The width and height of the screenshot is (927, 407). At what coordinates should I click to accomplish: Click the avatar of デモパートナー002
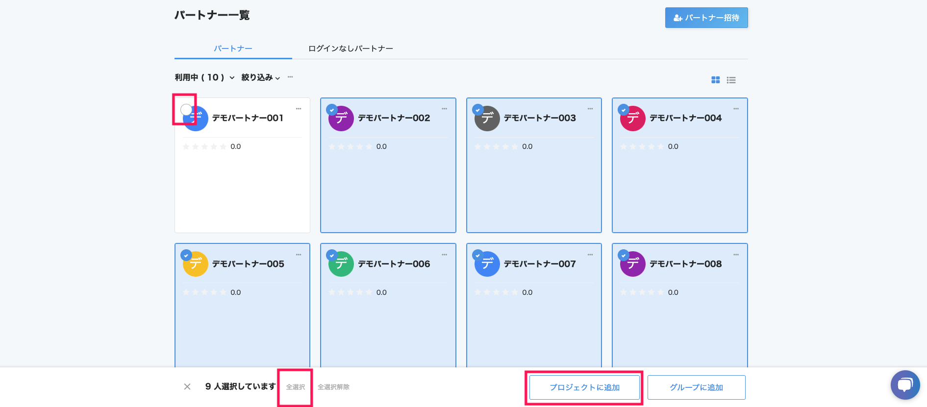click(x=341, y=119)
